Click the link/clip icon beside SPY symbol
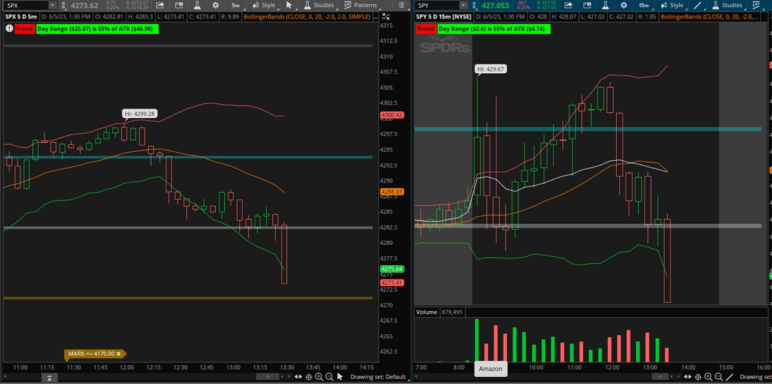The height and width of the screenshot is (384, 772). coord(474,5)
